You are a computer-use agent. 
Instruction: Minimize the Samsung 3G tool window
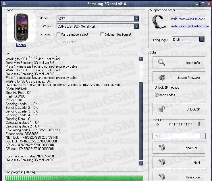[197, 4]
